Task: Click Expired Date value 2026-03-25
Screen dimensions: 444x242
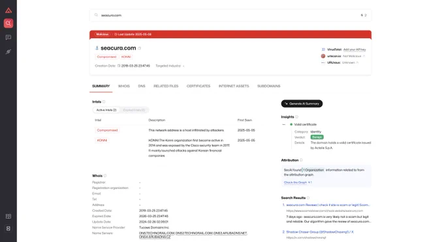Action: point(153,216)
